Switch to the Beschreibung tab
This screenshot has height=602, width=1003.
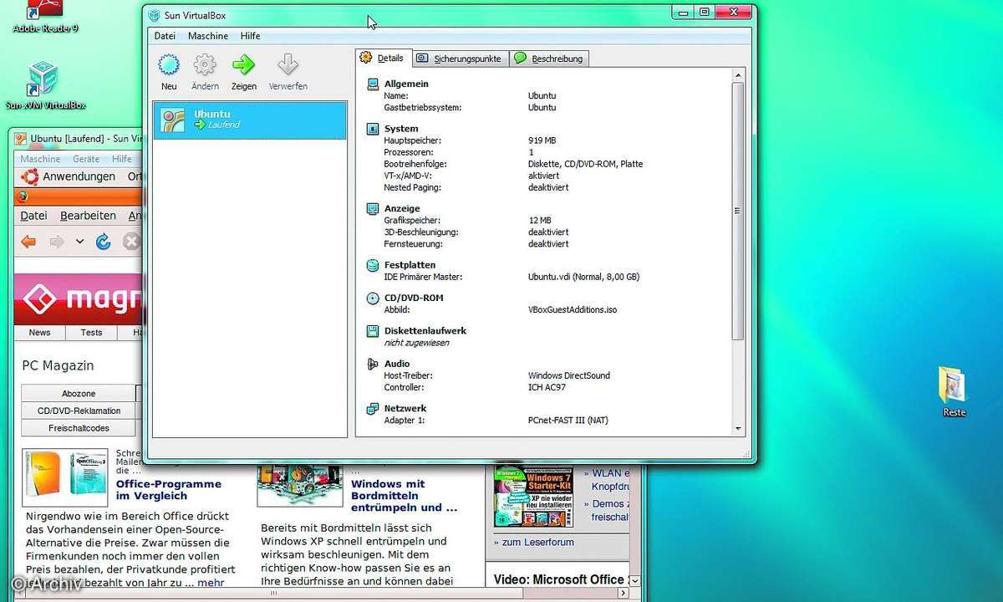point(549,59)
